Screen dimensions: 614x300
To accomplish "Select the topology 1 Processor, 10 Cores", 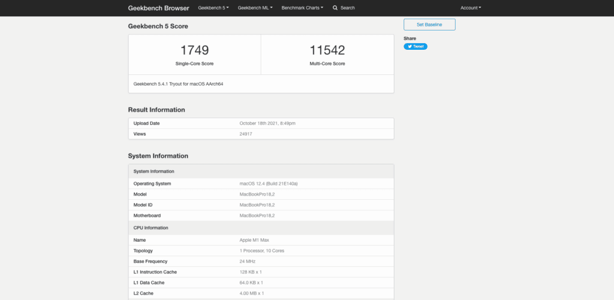I will pos(262,251).
